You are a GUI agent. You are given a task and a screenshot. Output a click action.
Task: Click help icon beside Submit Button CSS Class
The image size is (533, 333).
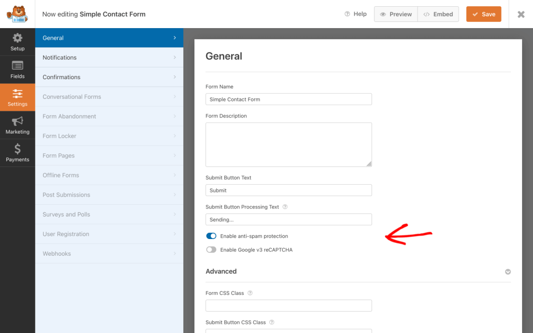[272, 322]
